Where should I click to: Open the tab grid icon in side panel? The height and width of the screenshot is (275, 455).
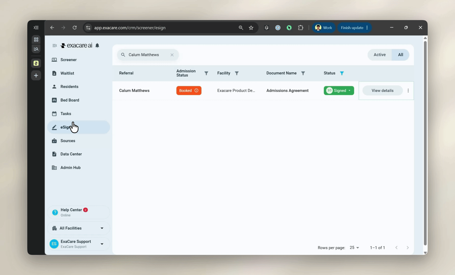tap(36, 39)
